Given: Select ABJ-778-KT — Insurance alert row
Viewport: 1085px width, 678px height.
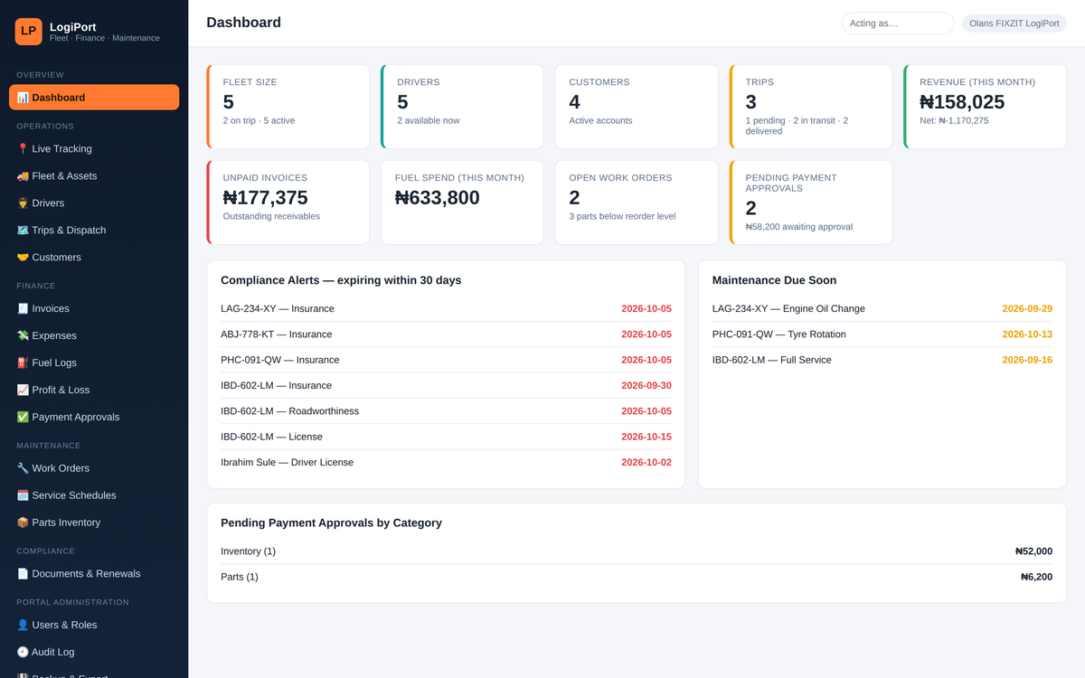Looking at the screenshot, I should pos(446,334).
